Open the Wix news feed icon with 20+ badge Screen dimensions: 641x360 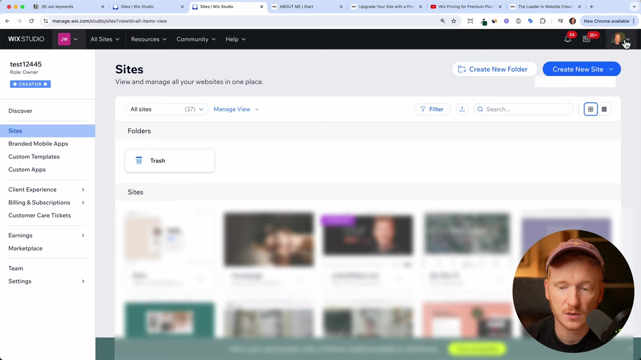coord(586,39)
